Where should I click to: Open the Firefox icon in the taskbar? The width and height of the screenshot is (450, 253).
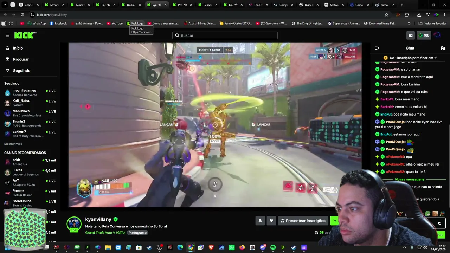coord(242,247)
